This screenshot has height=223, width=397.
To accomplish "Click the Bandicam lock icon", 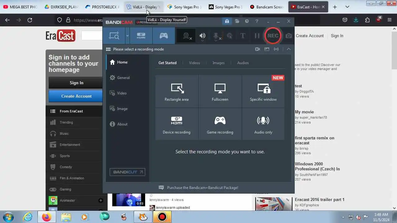I will coord(227,21).
